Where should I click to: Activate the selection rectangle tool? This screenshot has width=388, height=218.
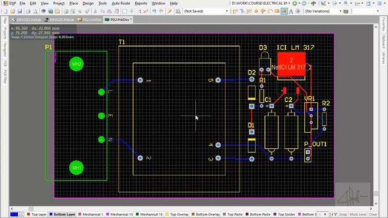point(124,11)
